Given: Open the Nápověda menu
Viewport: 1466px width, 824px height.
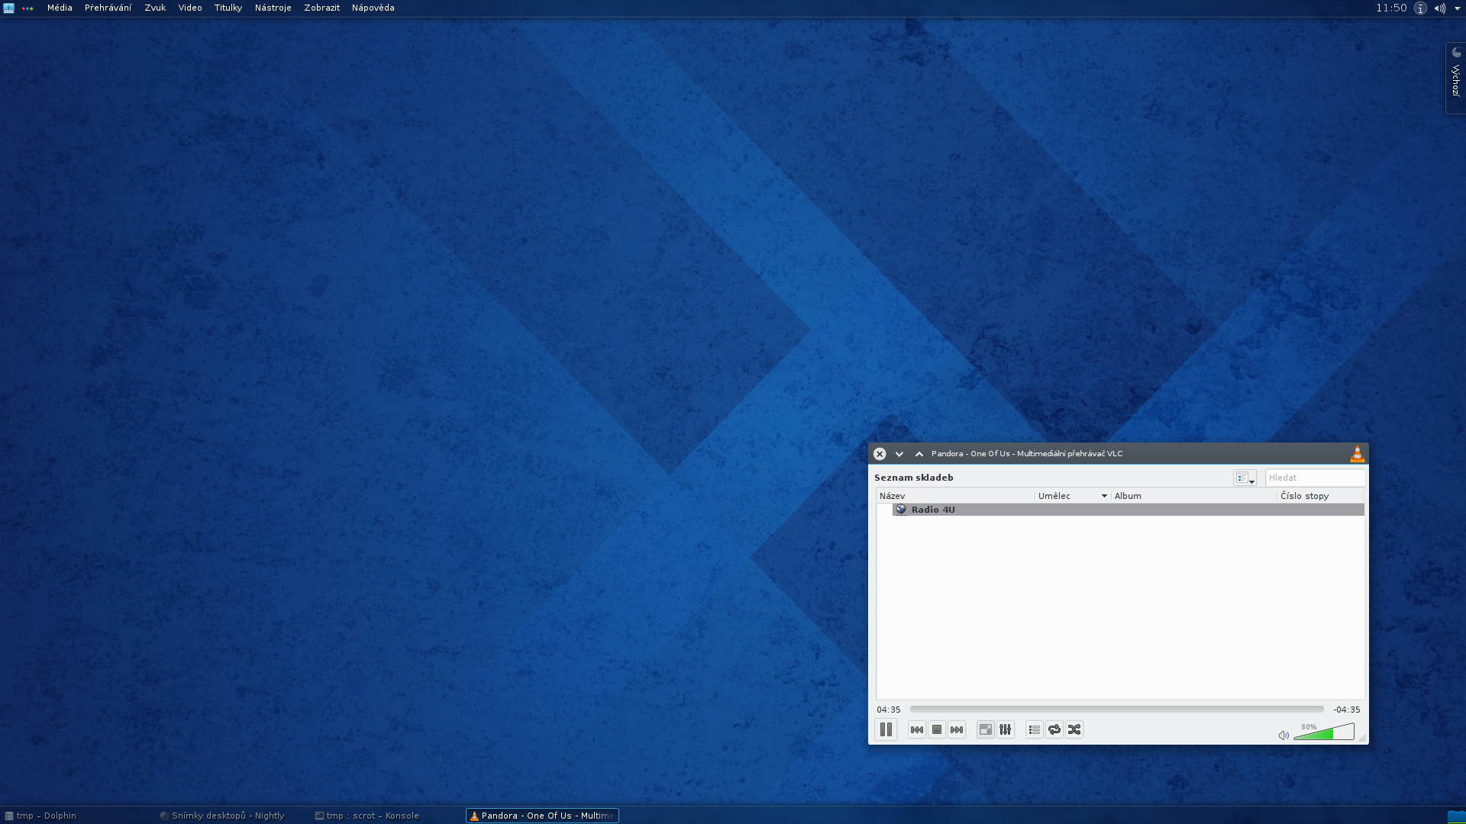Looking at the screenshot, I should click(x=373, y=8).
